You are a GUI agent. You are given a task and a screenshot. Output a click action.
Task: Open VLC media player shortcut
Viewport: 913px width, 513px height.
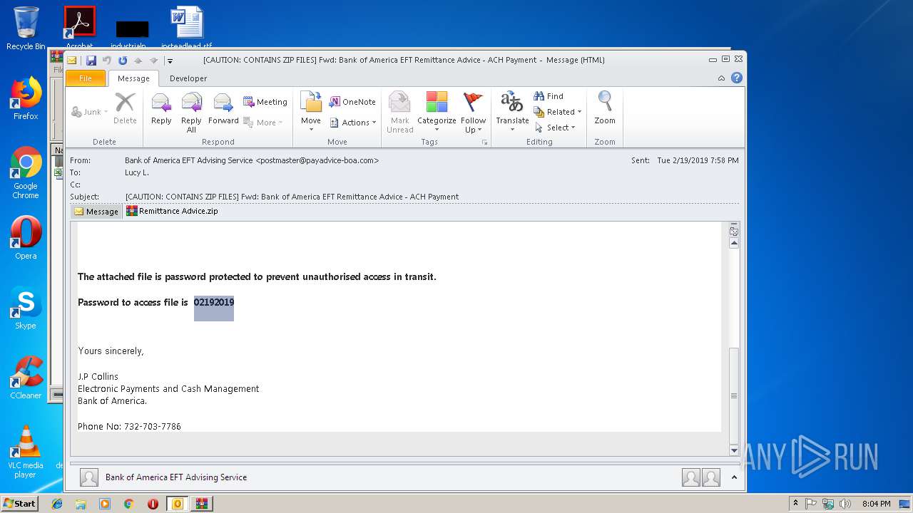pyautogui.click(x=26, y=452)
